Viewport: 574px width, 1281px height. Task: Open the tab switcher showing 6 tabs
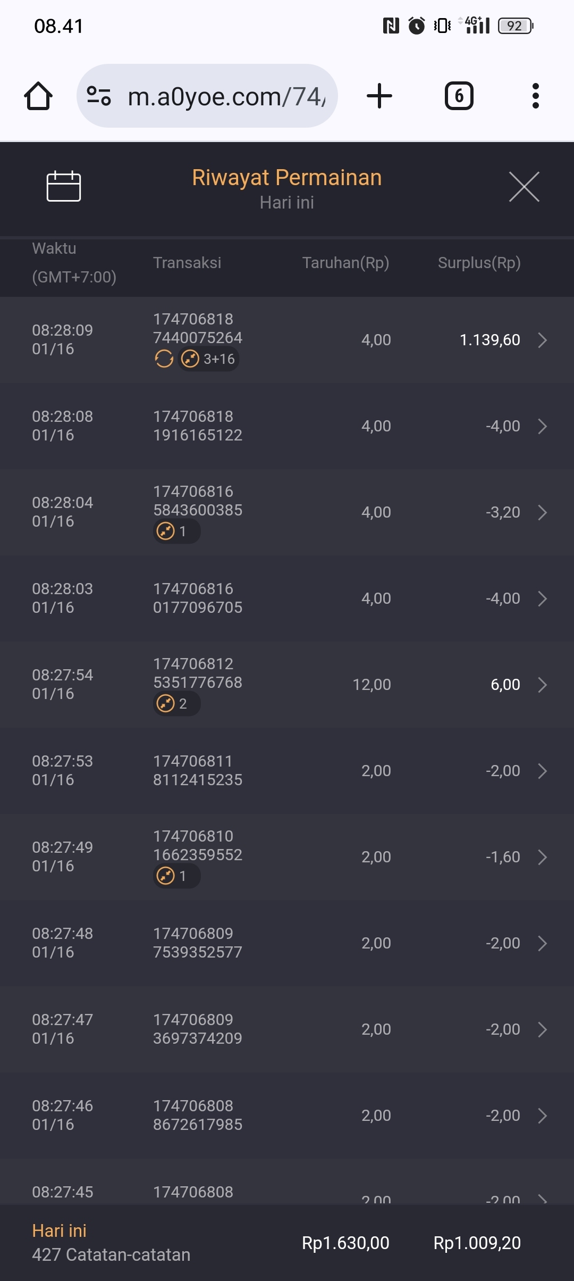point(459,96)
